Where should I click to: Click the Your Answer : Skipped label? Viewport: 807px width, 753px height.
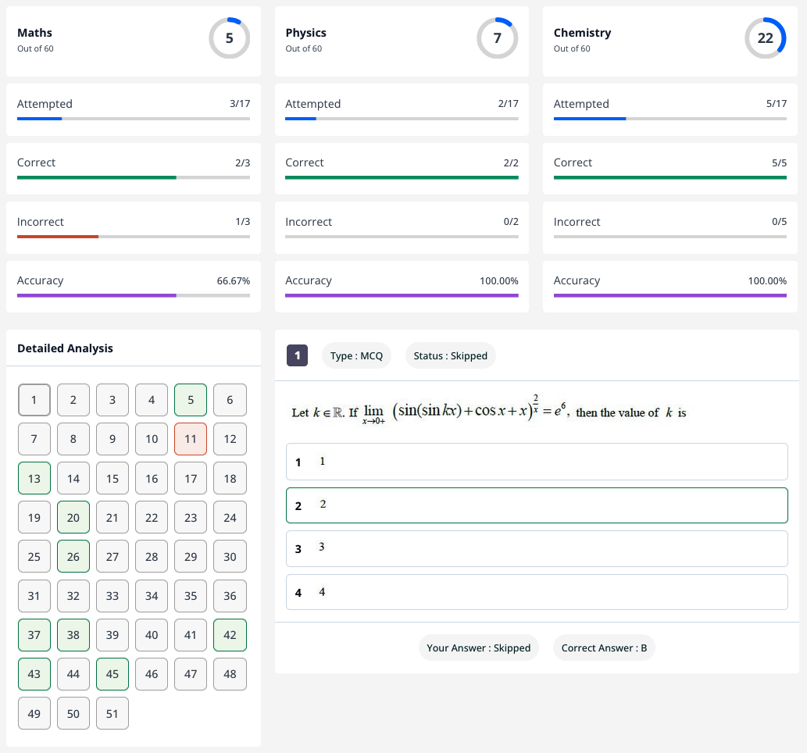click(x=479, y=648)
